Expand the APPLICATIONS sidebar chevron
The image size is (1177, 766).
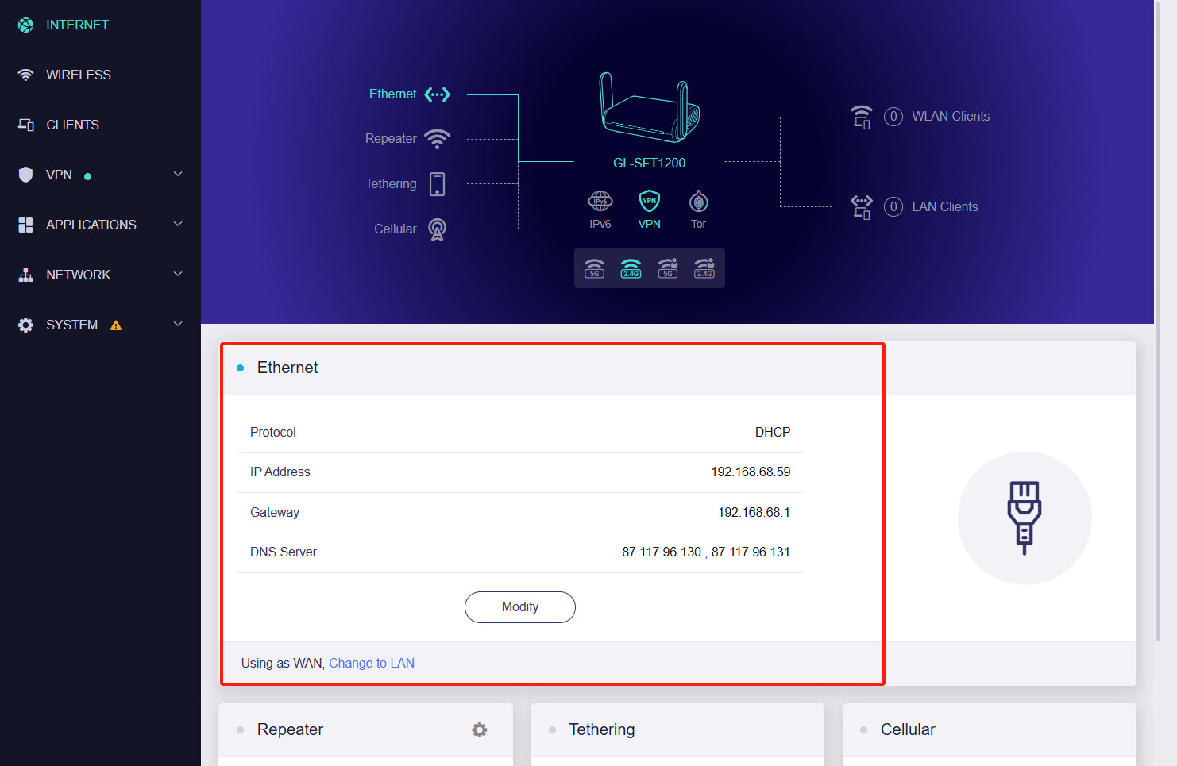178,224
